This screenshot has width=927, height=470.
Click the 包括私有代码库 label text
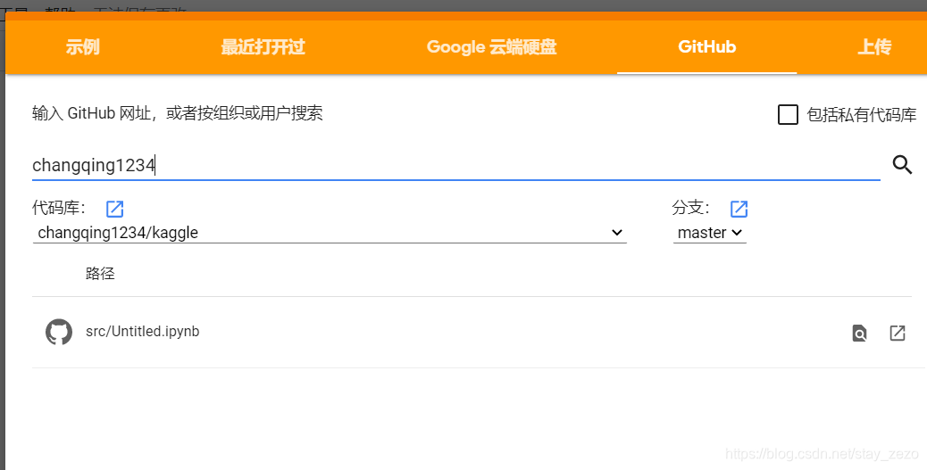862,114
